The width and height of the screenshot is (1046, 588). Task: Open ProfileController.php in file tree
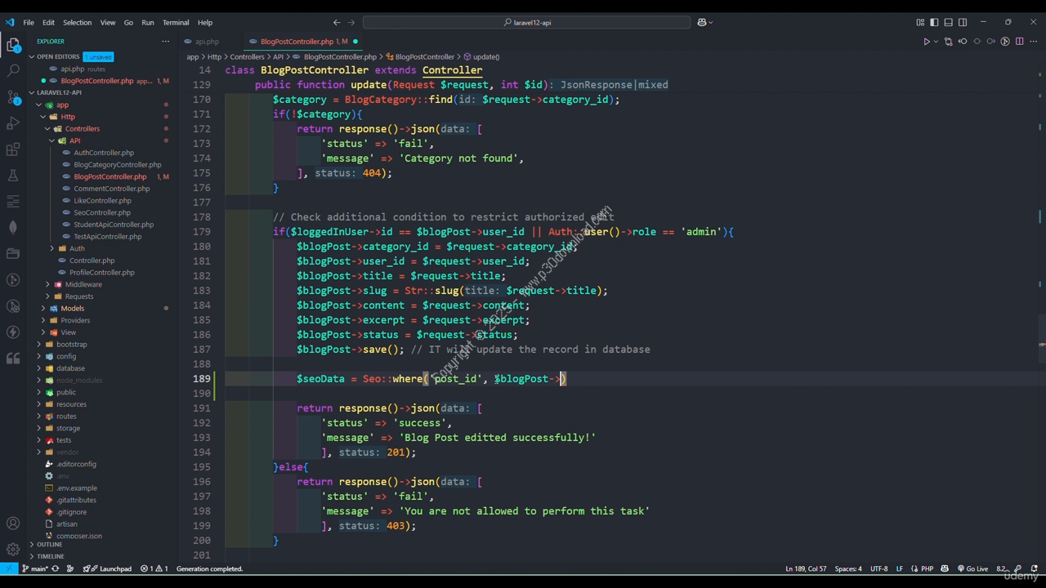tap(101, 272)
